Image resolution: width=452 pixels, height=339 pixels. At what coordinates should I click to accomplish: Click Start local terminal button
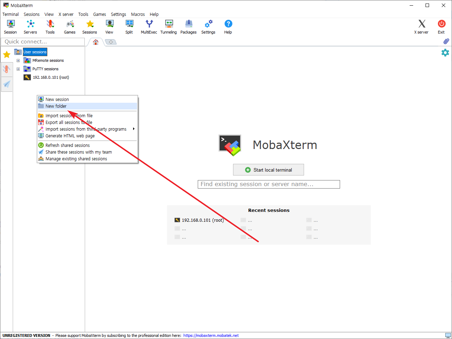tap(268, 170)
